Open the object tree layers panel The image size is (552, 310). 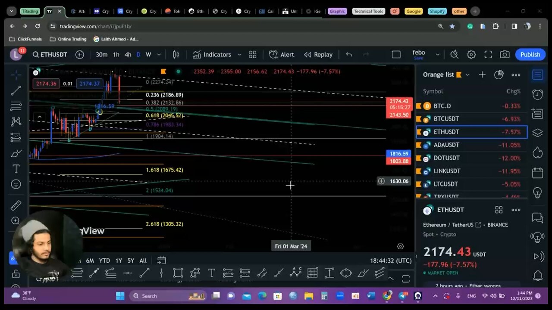point(537,133)
